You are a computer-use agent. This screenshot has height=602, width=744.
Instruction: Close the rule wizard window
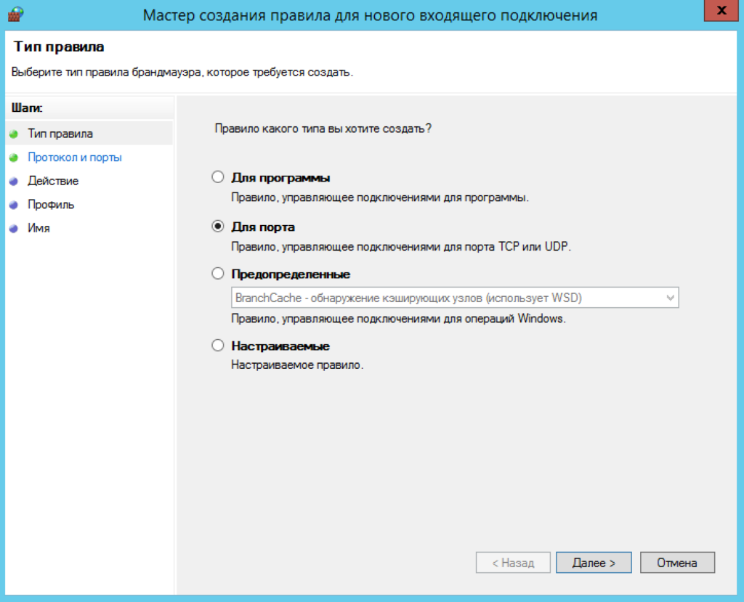pyautogui.click(x=721, y=10)
